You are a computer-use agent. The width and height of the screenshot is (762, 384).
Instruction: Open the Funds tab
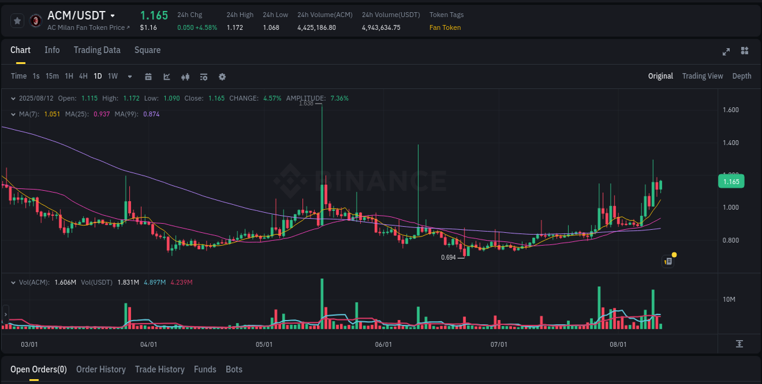click(205, 369)
